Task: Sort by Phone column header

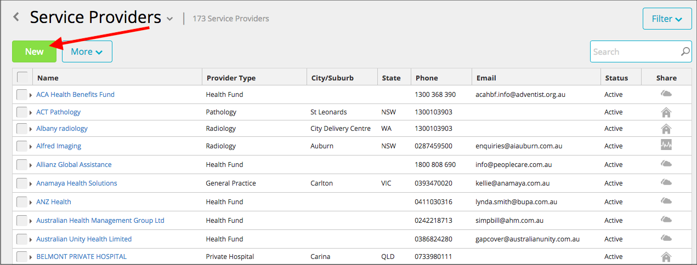Action: (x=427, y=78)
